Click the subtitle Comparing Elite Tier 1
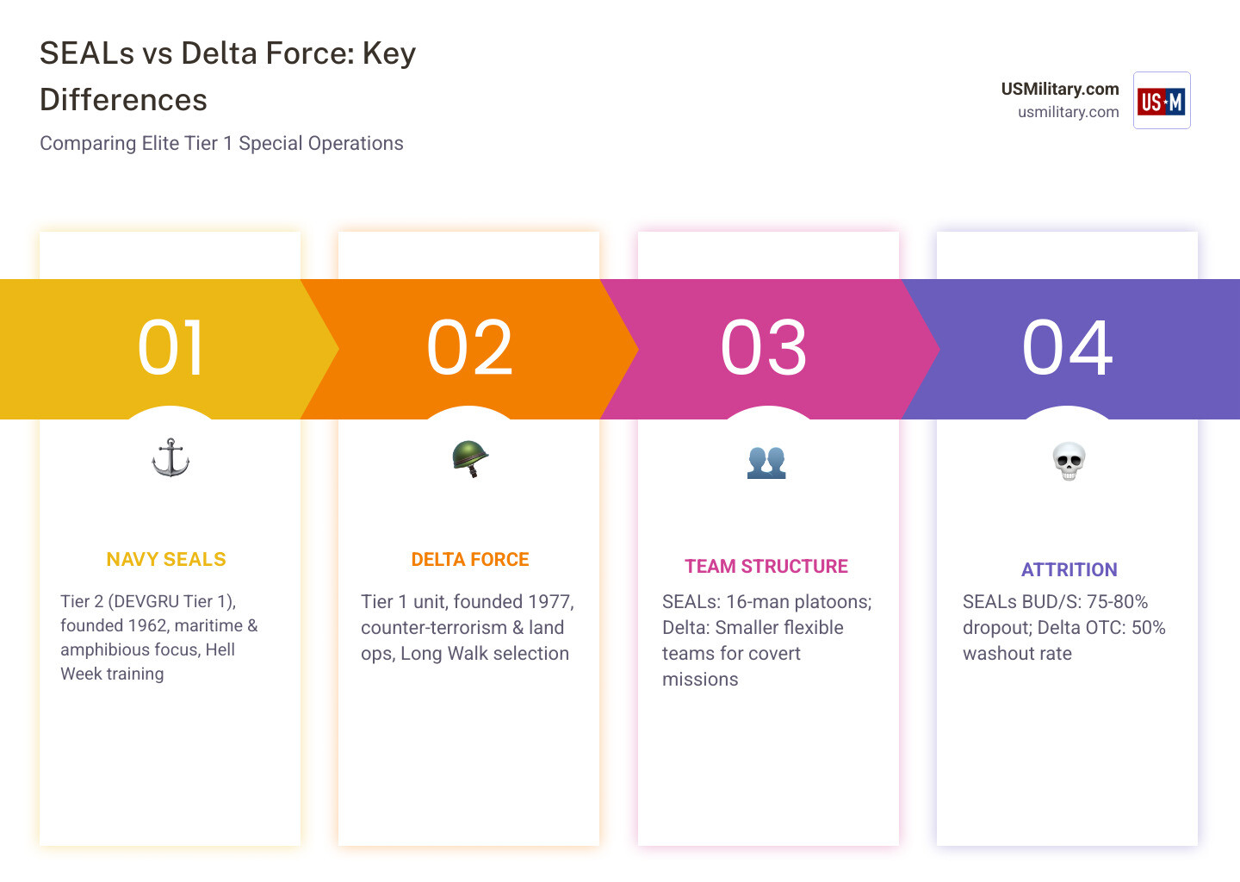Image resolution: width=1240 pixels, height=882 pixels. click(221, 143)
